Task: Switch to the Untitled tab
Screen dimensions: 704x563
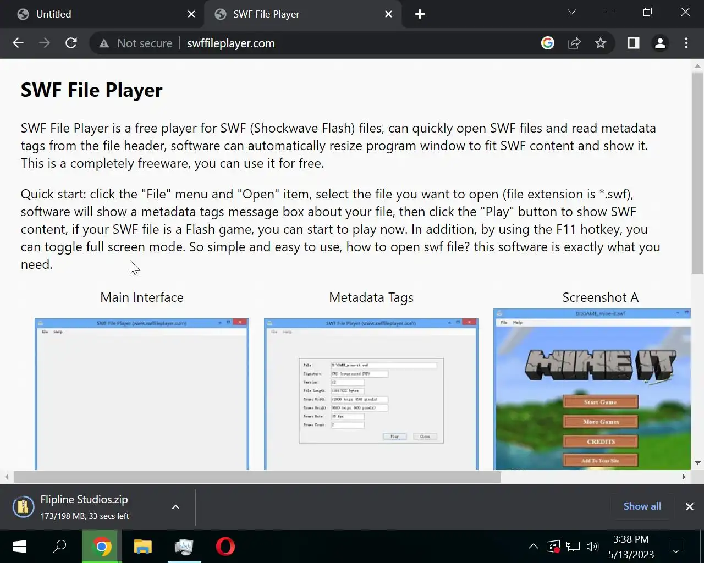Action: (x=102, y=14)
